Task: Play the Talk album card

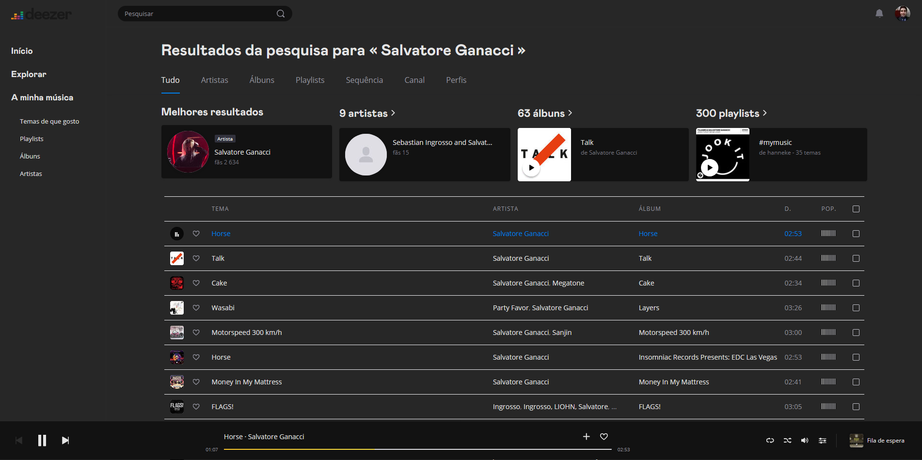Action: 532,168
